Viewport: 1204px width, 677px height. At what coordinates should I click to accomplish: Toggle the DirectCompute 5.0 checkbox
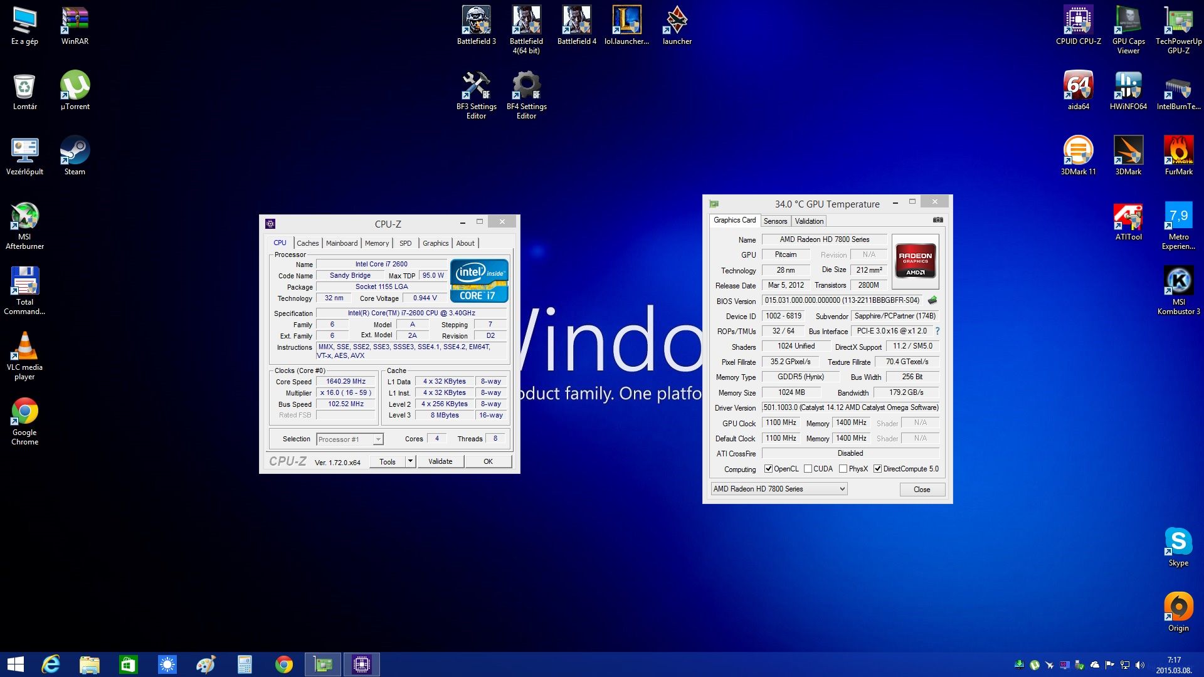pos(877,469)
